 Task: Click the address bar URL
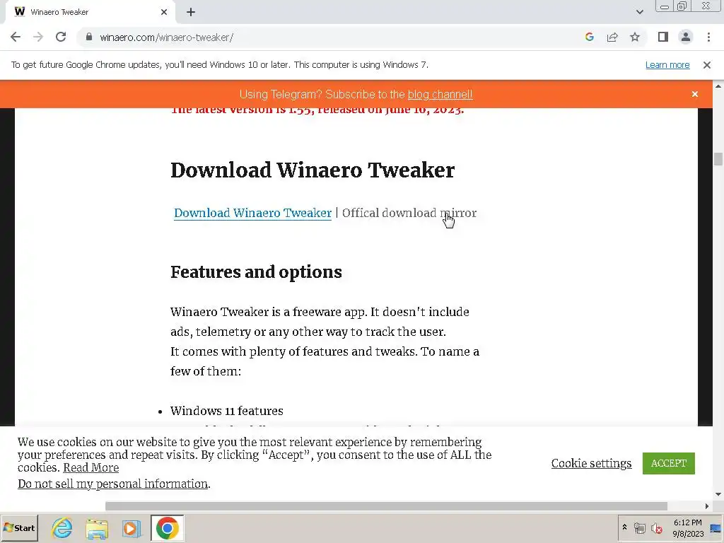tap(166, 37)
